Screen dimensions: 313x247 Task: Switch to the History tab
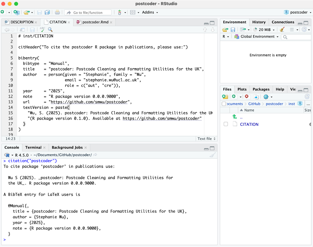click(x=259, y=22)
